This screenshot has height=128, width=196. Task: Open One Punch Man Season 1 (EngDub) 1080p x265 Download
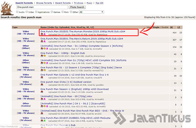(x=75, y=89)
